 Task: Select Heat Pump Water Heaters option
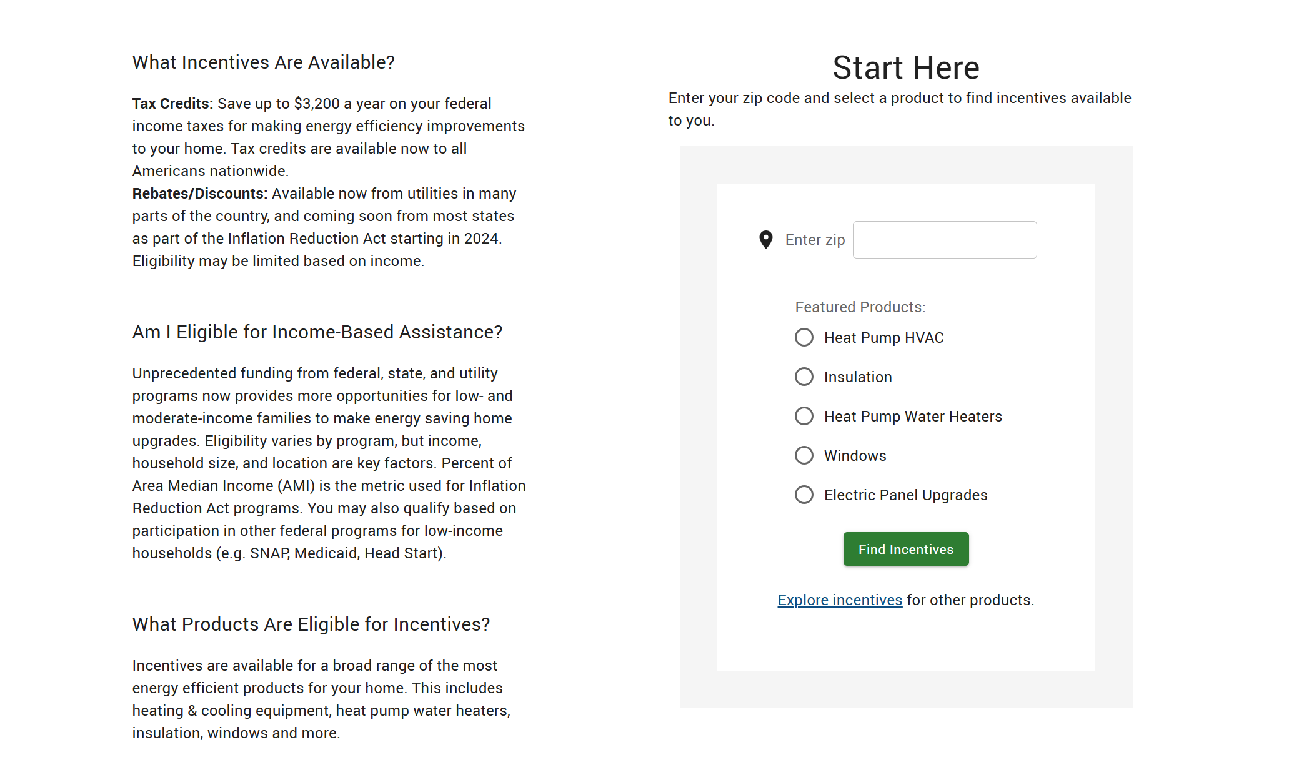point(804,417)
